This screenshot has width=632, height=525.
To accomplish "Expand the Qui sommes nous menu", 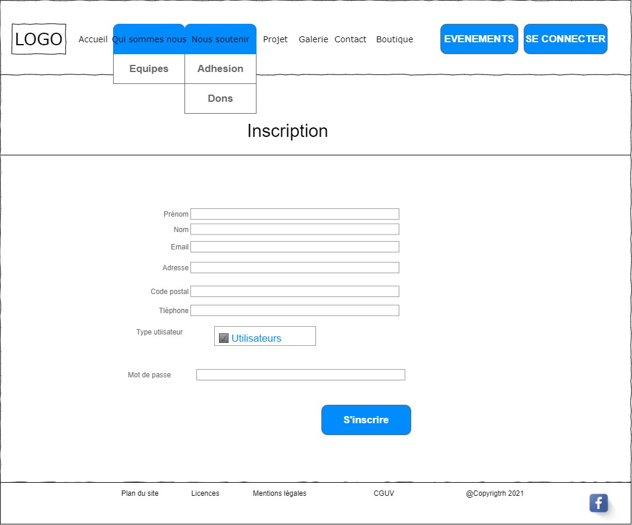I will click(149, 39).
